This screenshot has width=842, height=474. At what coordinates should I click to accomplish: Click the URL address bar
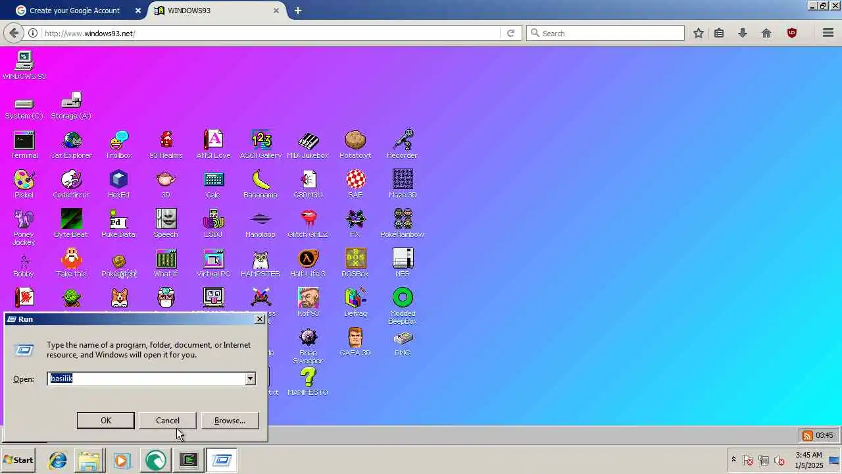(270, 33)
